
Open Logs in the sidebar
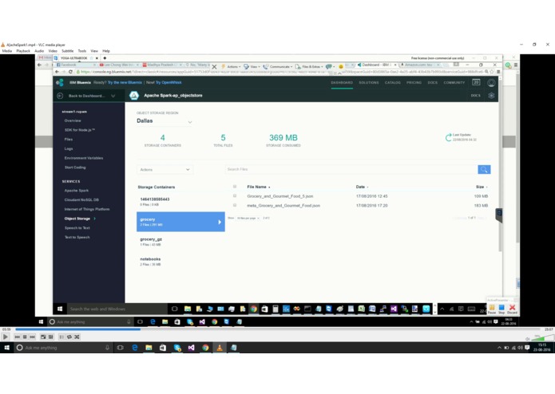[x=69, y=149]
